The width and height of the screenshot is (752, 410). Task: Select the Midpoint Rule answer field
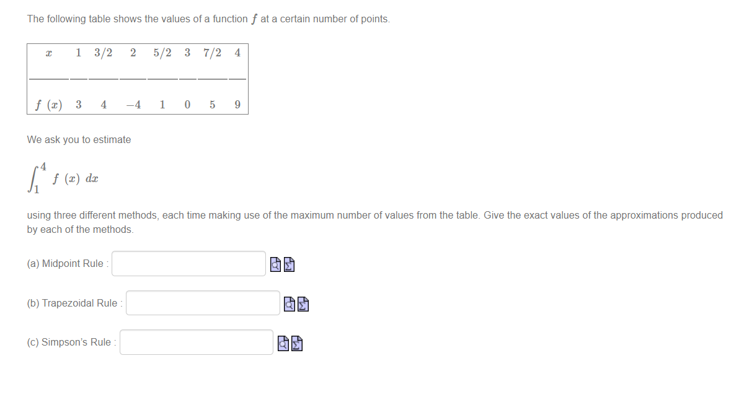coord(188,263)
